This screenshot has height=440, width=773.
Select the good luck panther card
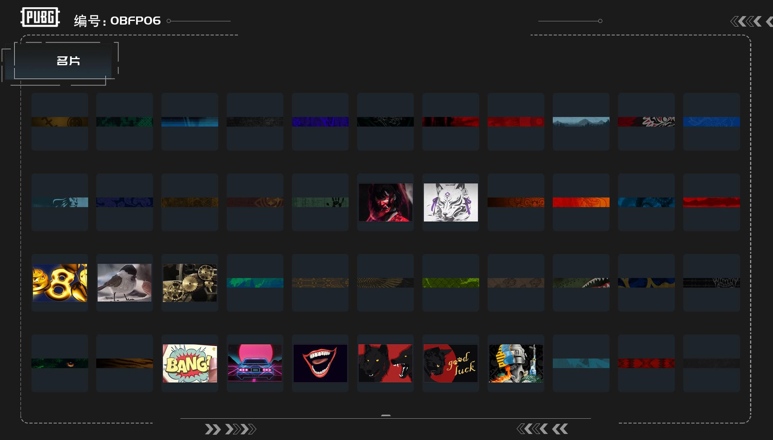451,363
